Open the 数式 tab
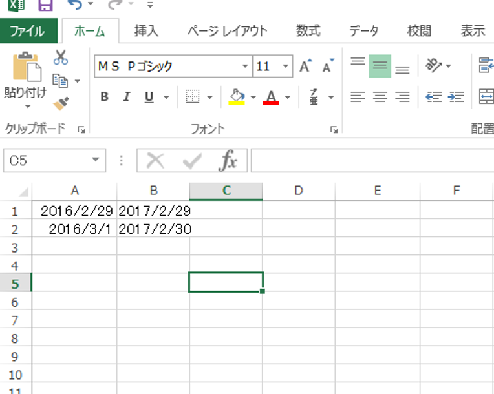 tap(308, 31)
